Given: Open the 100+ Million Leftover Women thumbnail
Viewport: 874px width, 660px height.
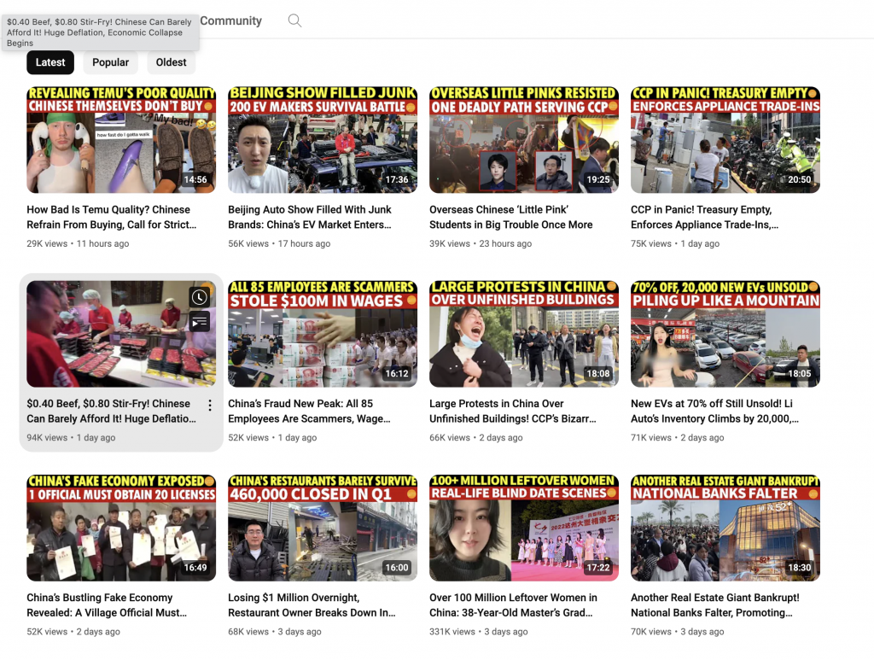Looking at the screenshot, I should click(524, 528).
